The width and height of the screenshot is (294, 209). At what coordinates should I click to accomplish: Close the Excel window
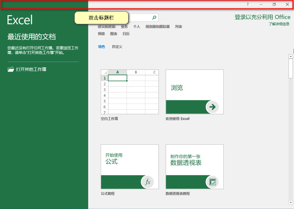[287, 4]
